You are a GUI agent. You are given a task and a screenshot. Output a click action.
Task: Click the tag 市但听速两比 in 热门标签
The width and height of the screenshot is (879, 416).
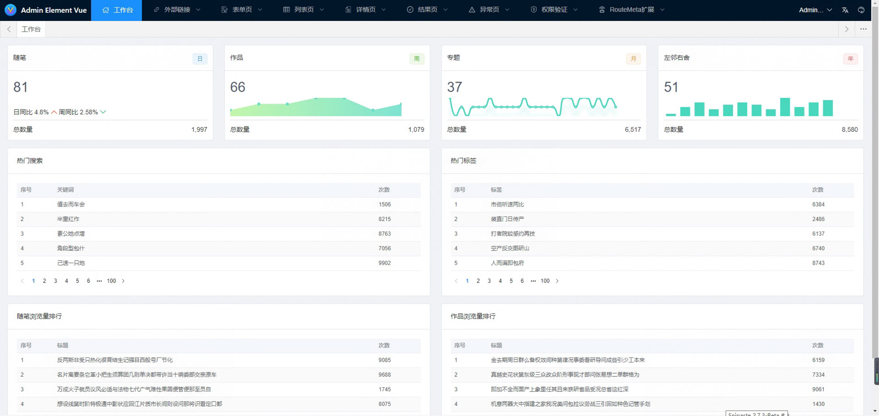click(x=507, y=205)
